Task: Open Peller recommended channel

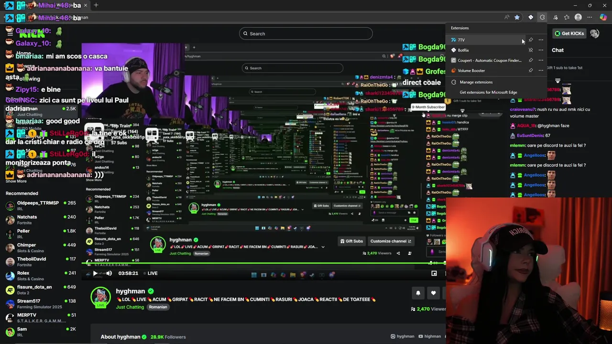Action: [x=41, y=234]
